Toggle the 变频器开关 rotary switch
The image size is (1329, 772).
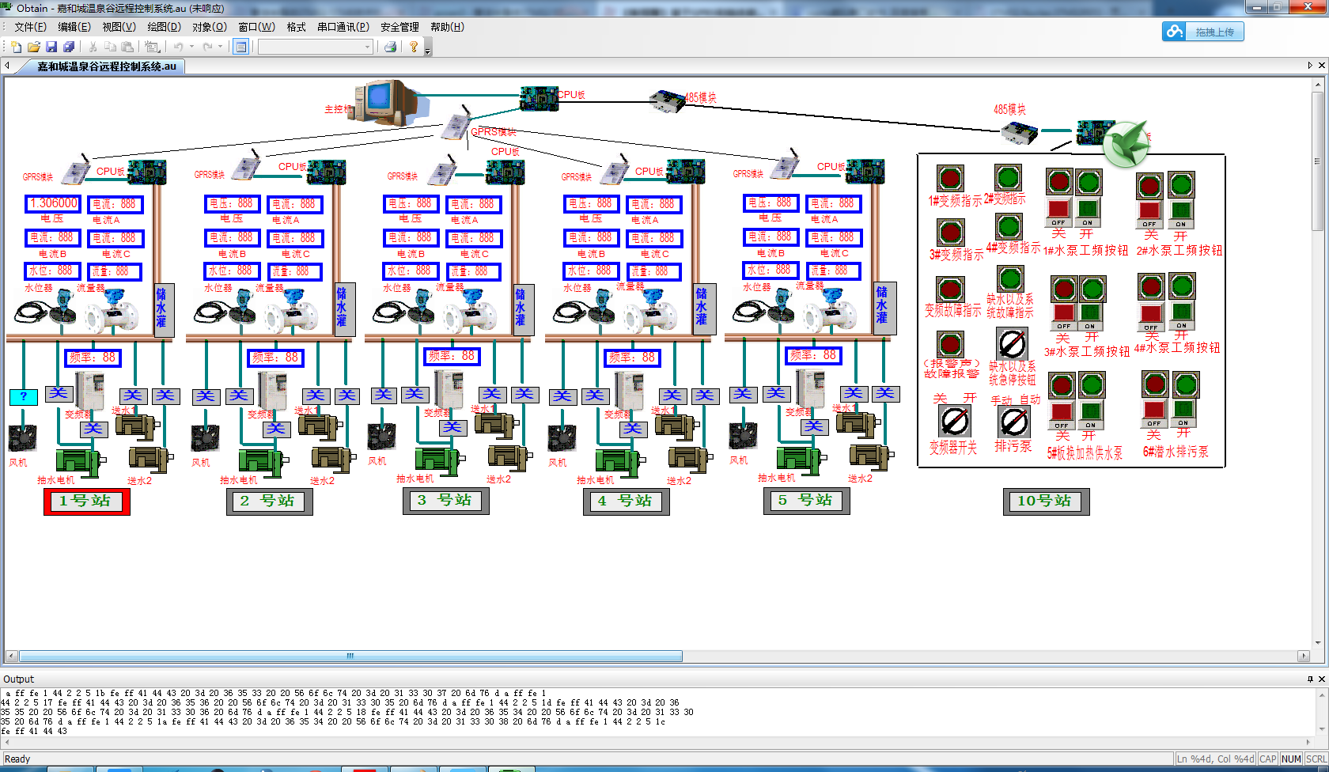coord(955,422)
